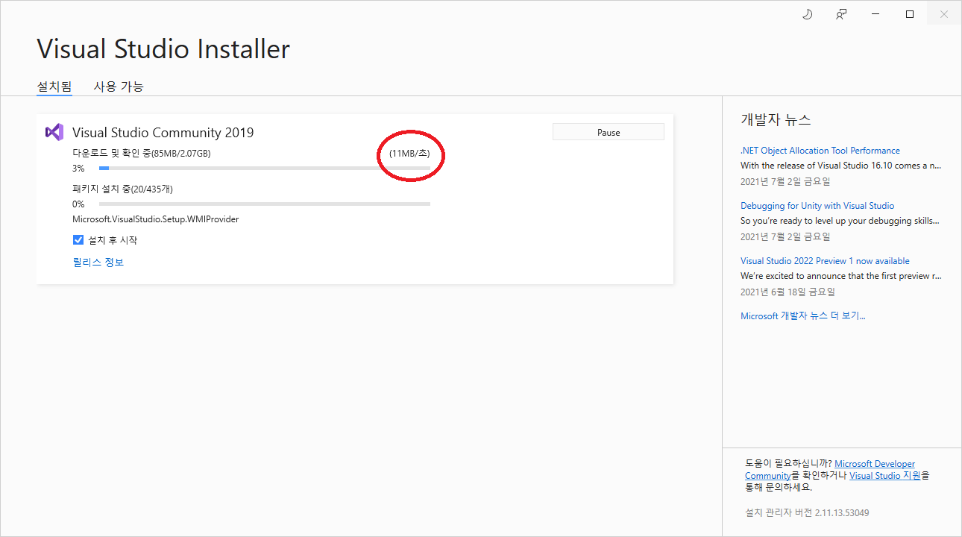Open .NET Object Allocation Tool Performance article
Image resolution: width=962 pixels, height=537 pixels.
point(820,151)
